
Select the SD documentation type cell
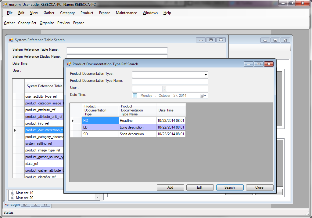100,134
